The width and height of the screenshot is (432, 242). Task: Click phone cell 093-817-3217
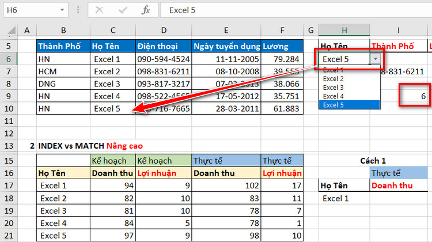pos(164,84)
